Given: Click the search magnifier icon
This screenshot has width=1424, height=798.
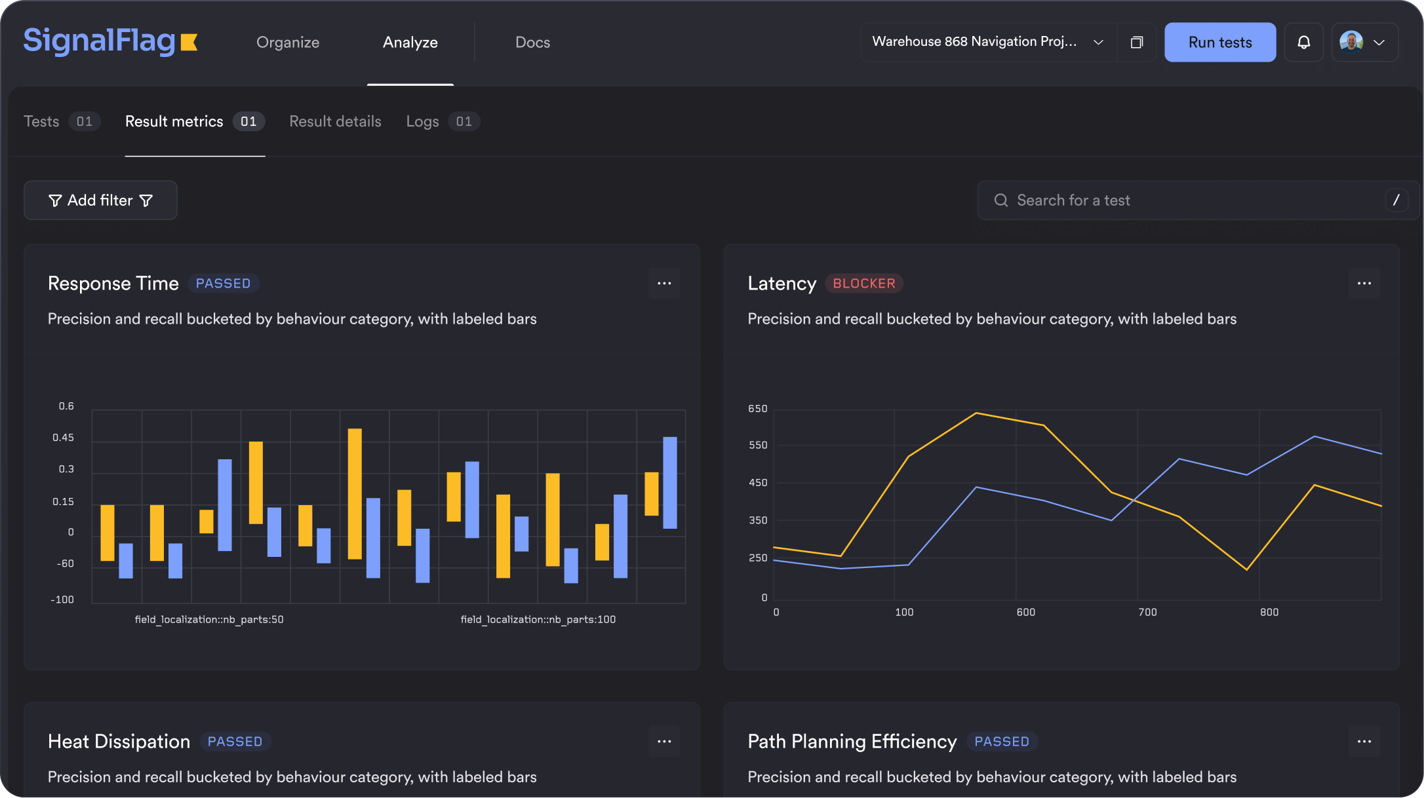Looking at the screenshot, I should (x=1001, y=200).
